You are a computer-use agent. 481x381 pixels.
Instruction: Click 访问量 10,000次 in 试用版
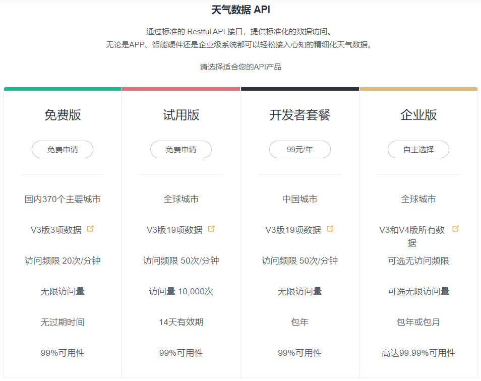point(181,291)
